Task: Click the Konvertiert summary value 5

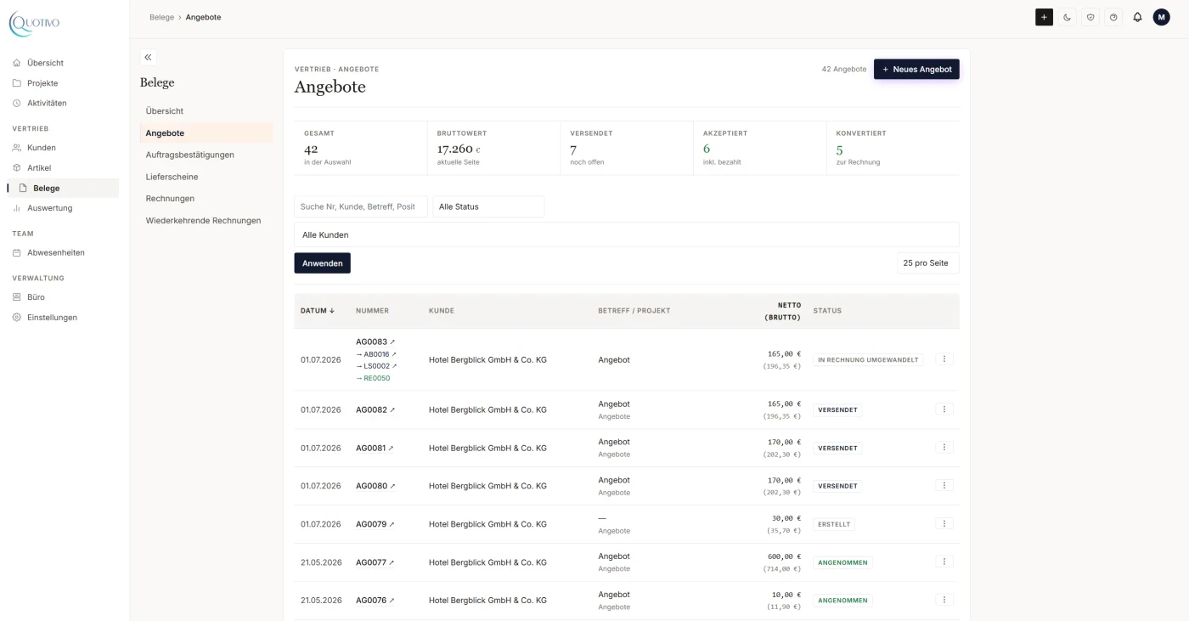Action: pyautogui.click(x=840, y=149)
